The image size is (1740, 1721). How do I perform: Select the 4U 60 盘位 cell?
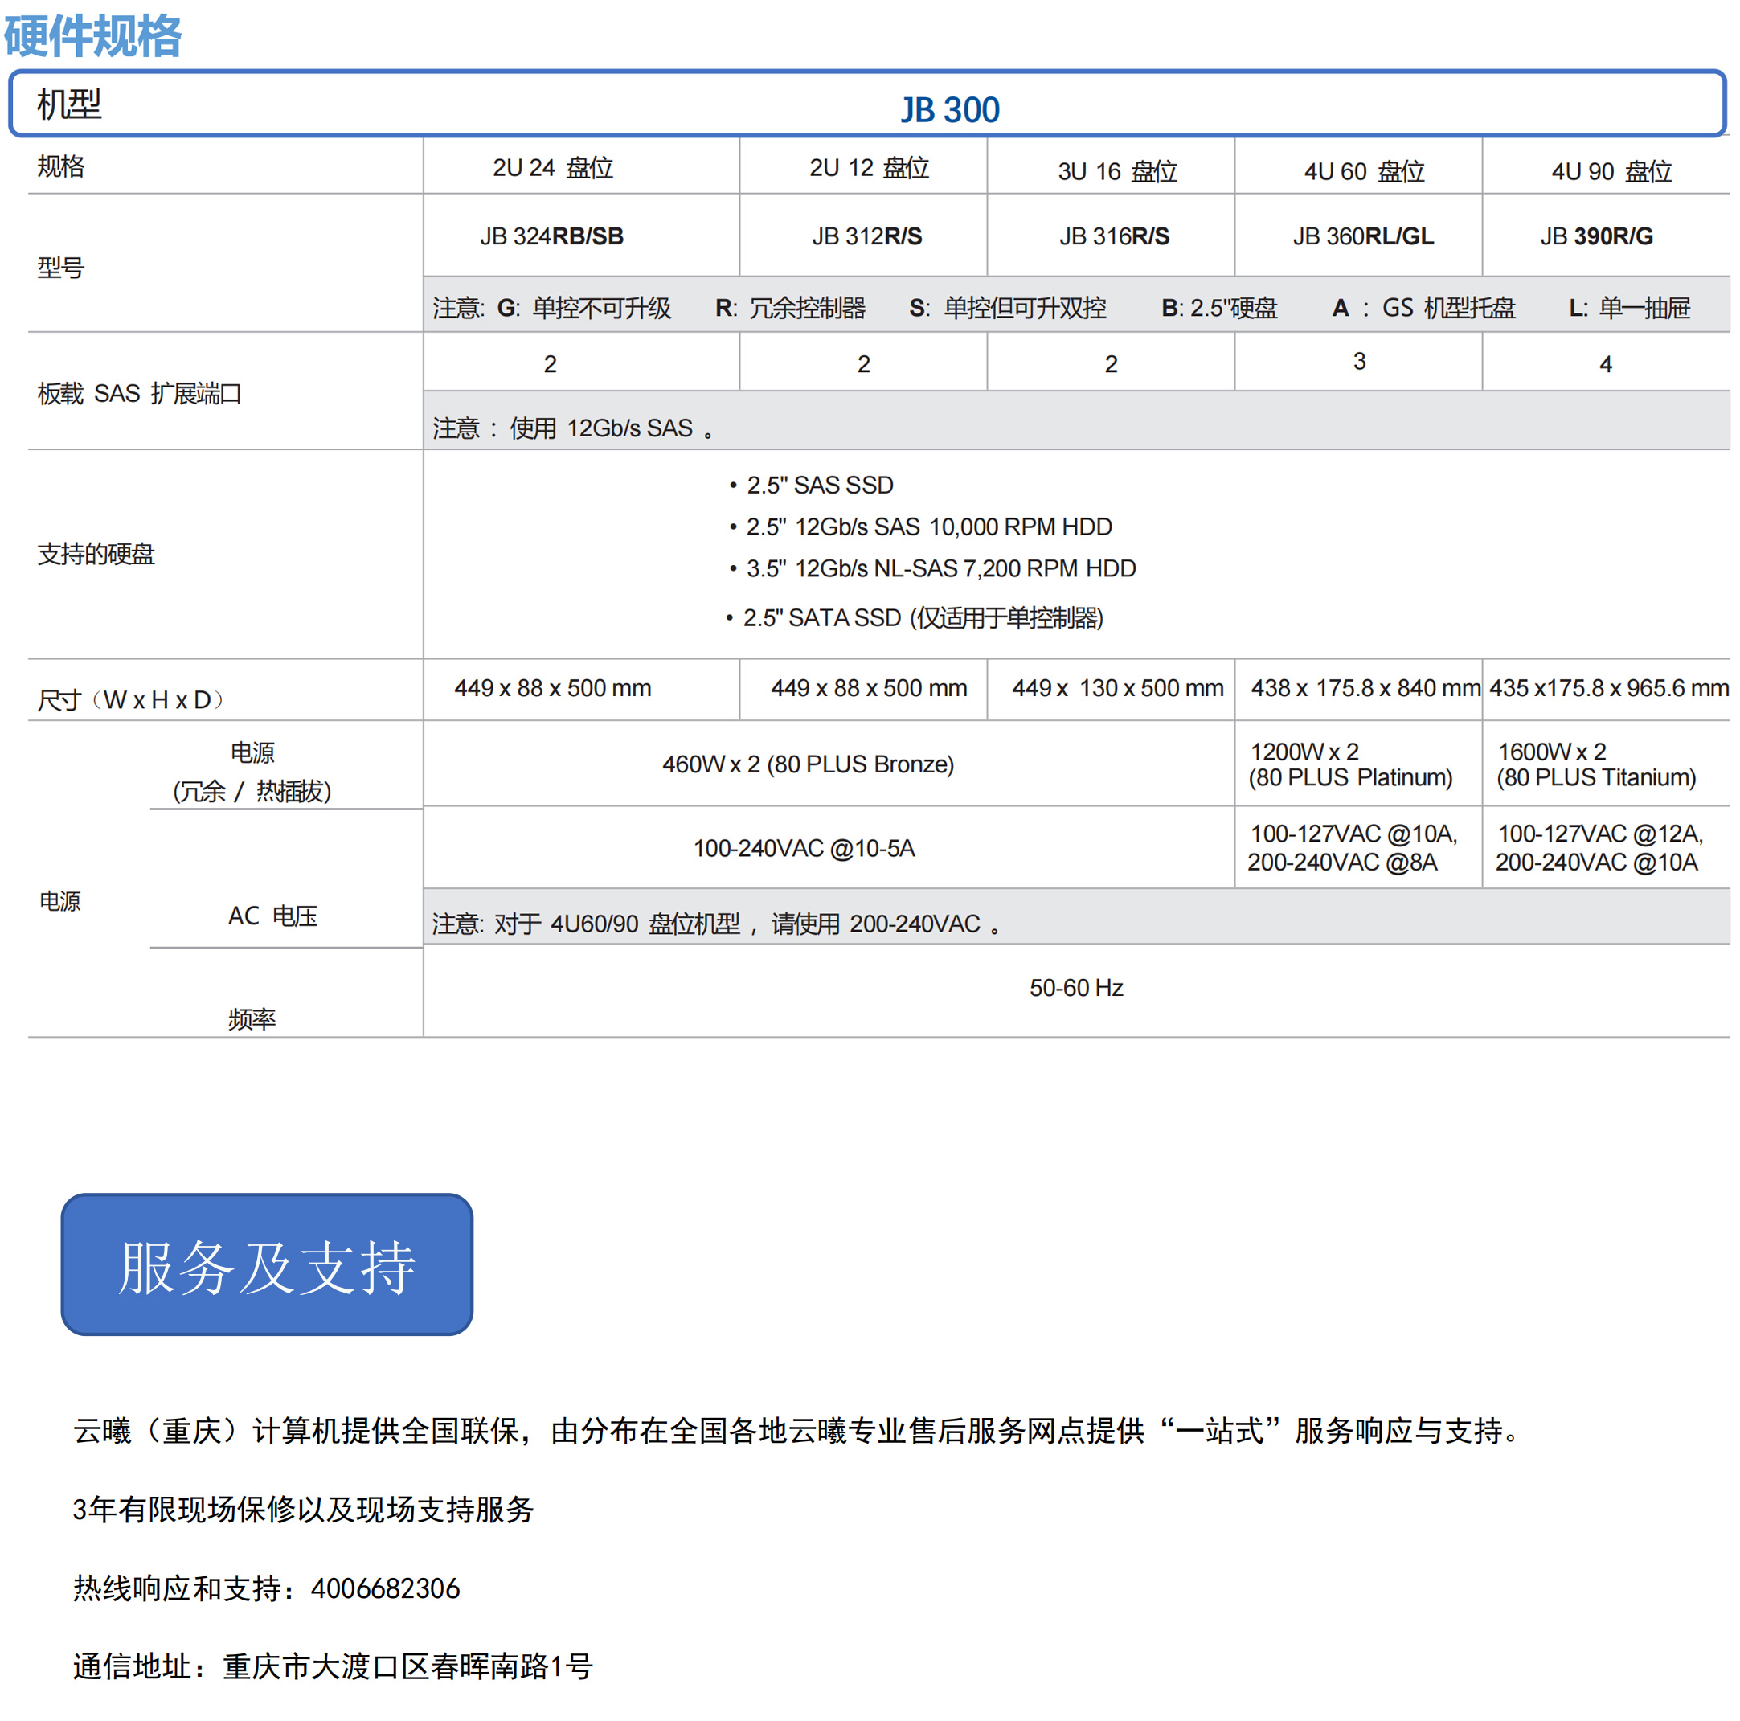coord(1365,171)
